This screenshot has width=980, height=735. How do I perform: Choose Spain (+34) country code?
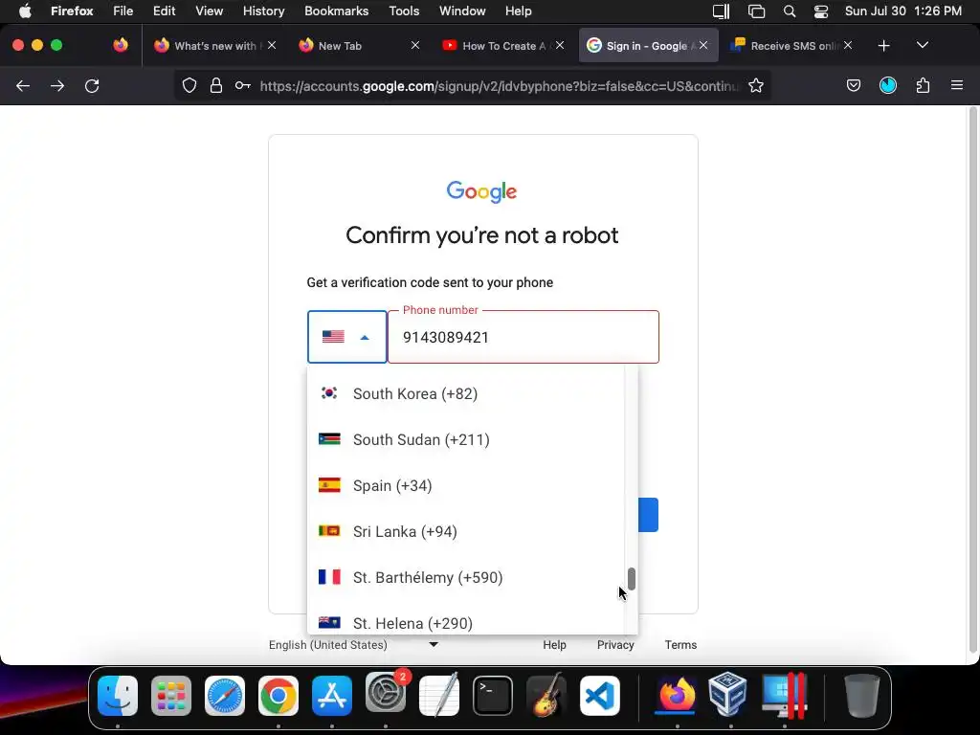466,485
